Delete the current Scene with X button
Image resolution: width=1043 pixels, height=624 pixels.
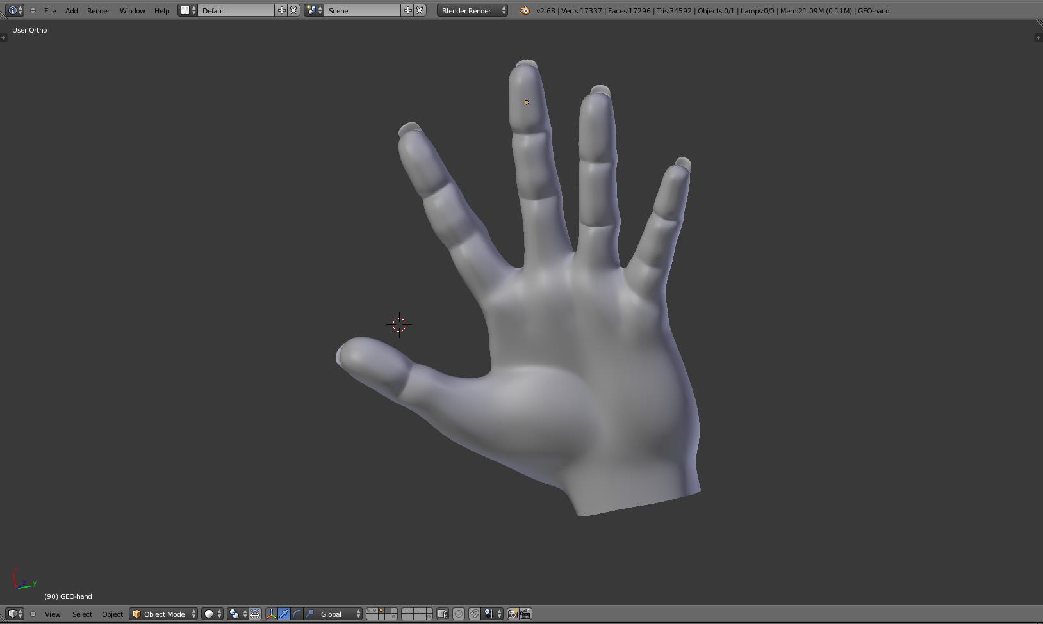[420, 11]
